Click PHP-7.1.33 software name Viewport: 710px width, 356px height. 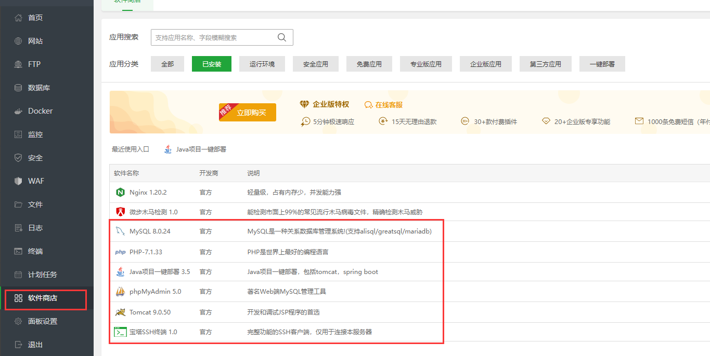146,252
